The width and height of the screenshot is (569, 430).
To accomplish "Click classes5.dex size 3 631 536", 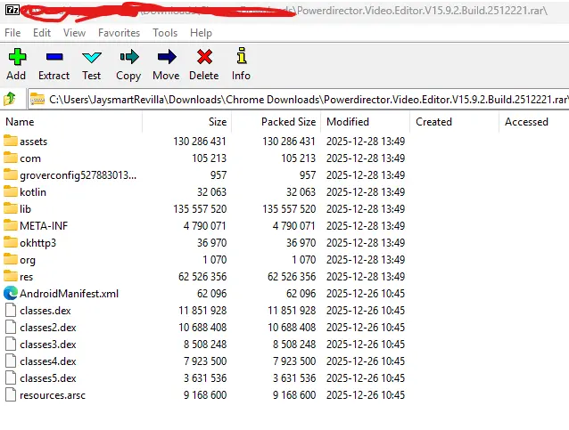I will pos(205,378).
